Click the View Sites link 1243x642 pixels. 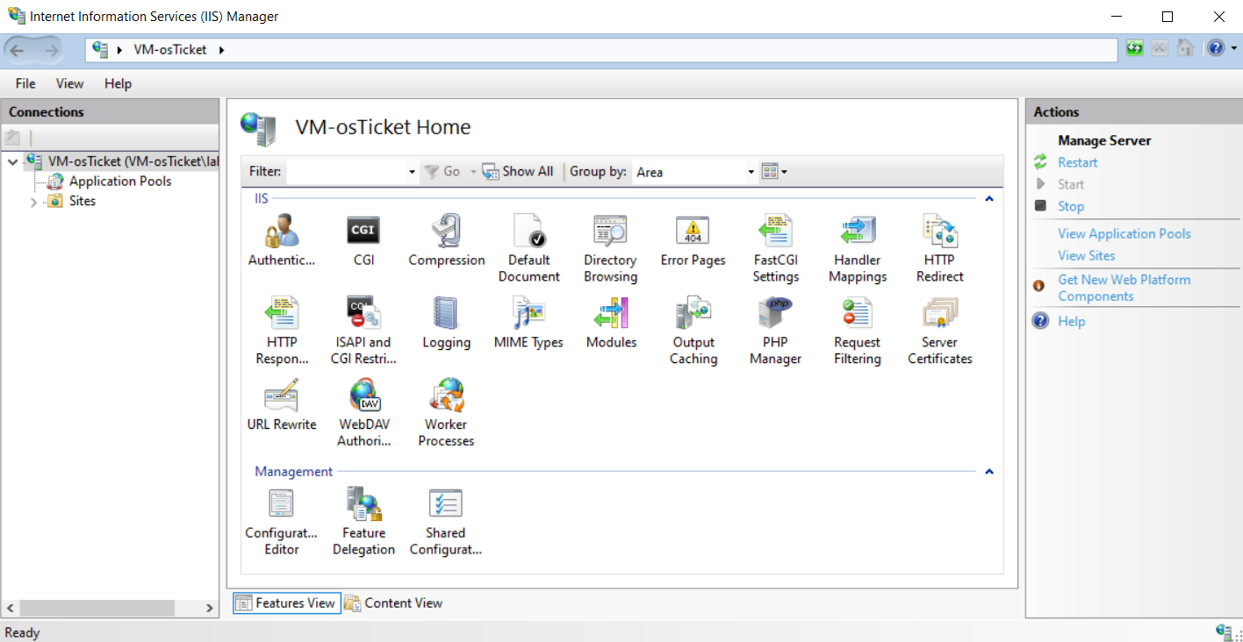(1086, 255)
